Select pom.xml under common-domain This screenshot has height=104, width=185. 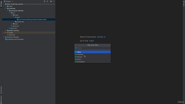coord(16,26)
